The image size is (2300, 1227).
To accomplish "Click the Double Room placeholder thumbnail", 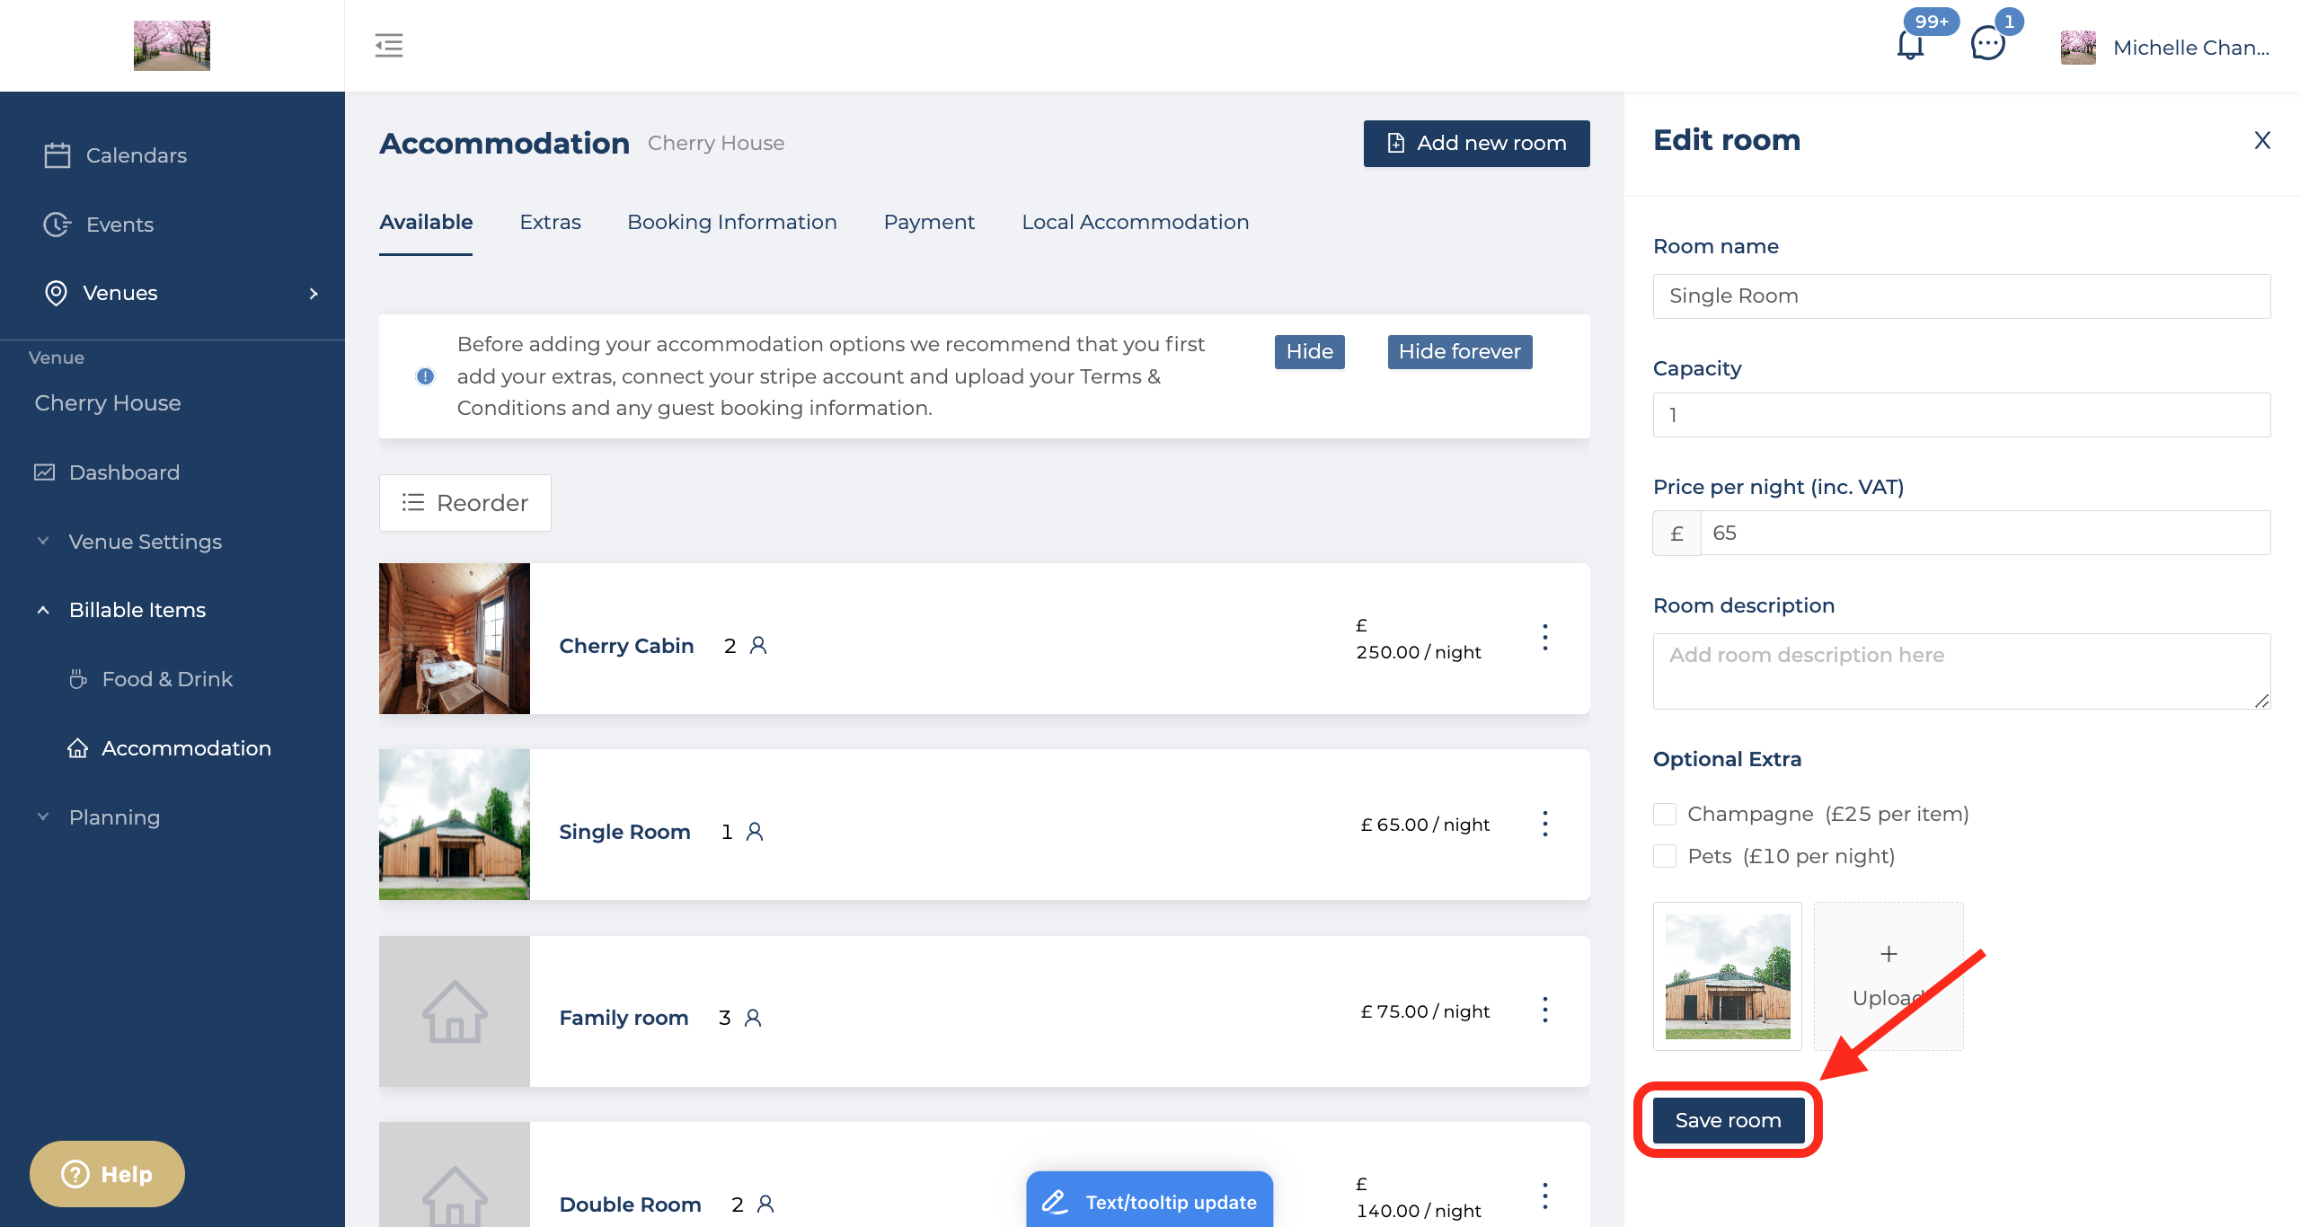I will pos(455,1175).
